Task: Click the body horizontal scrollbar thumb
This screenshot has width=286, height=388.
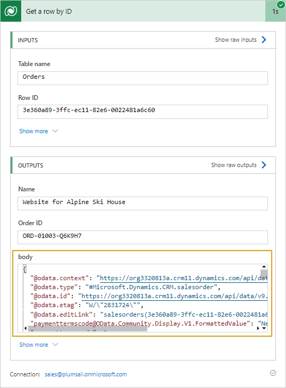Action: point(87,328)
